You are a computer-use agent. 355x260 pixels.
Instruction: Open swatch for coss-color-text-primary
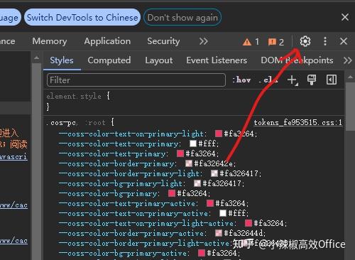tap(180, 153)
